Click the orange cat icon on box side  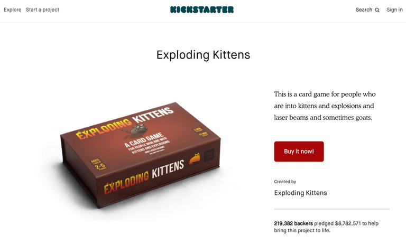tap(195, 158)
